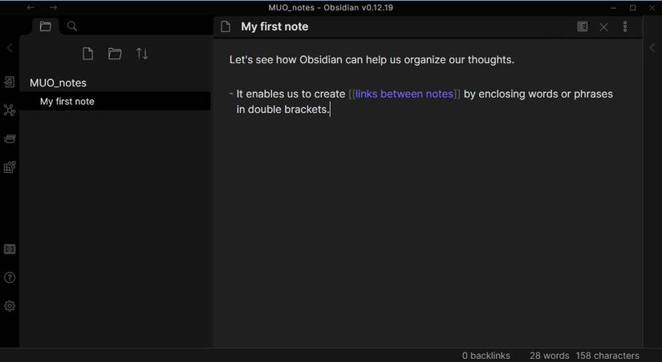This screenshot has height=362, width=662.
Task: Click the first paragraph about organizing thoughts
Action: click(x=372, y=59)
